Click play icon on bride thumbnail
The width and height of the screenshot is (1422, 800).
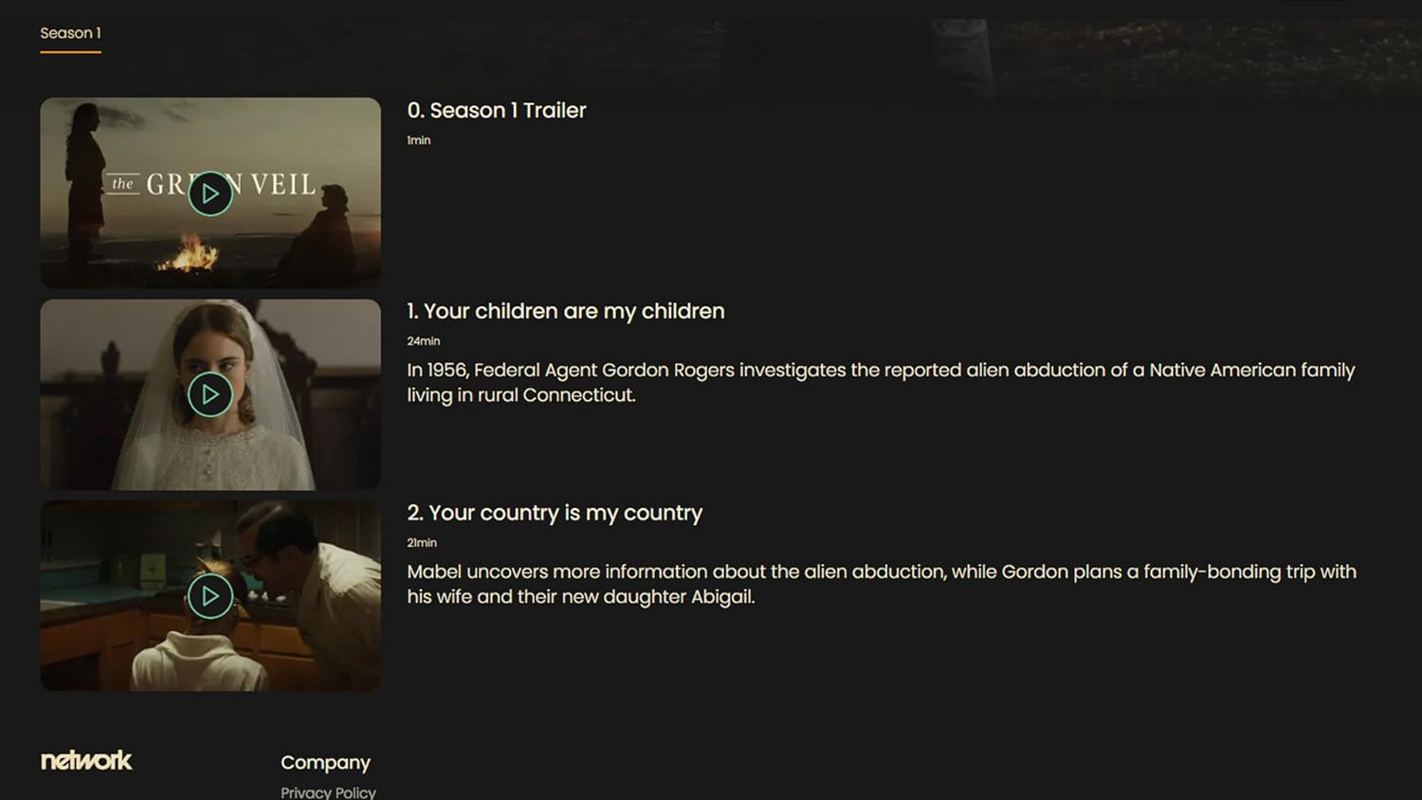click(210, 394)
